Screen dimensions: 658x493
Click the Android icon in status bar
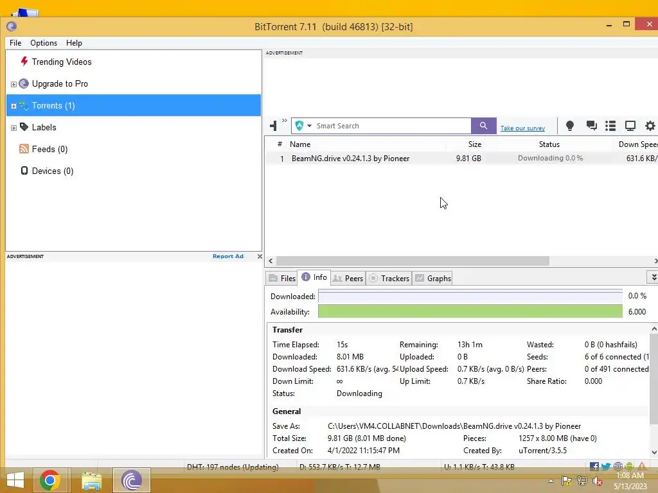629,467
